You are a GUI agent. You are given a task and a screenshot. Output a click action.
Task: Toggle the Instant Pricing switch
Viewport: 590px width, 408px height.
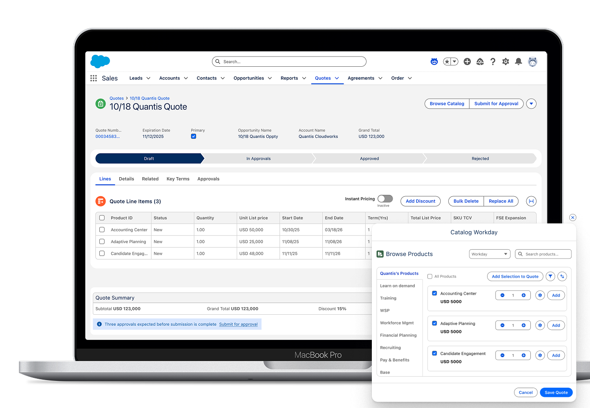tap(385, 199)
